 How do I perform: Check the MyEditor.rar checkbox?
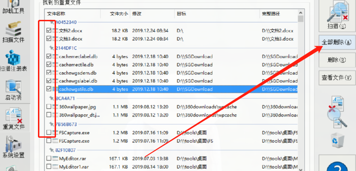pyautogui.click(x=49, y=159)
